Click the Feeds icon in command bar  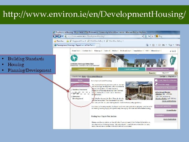154,45
